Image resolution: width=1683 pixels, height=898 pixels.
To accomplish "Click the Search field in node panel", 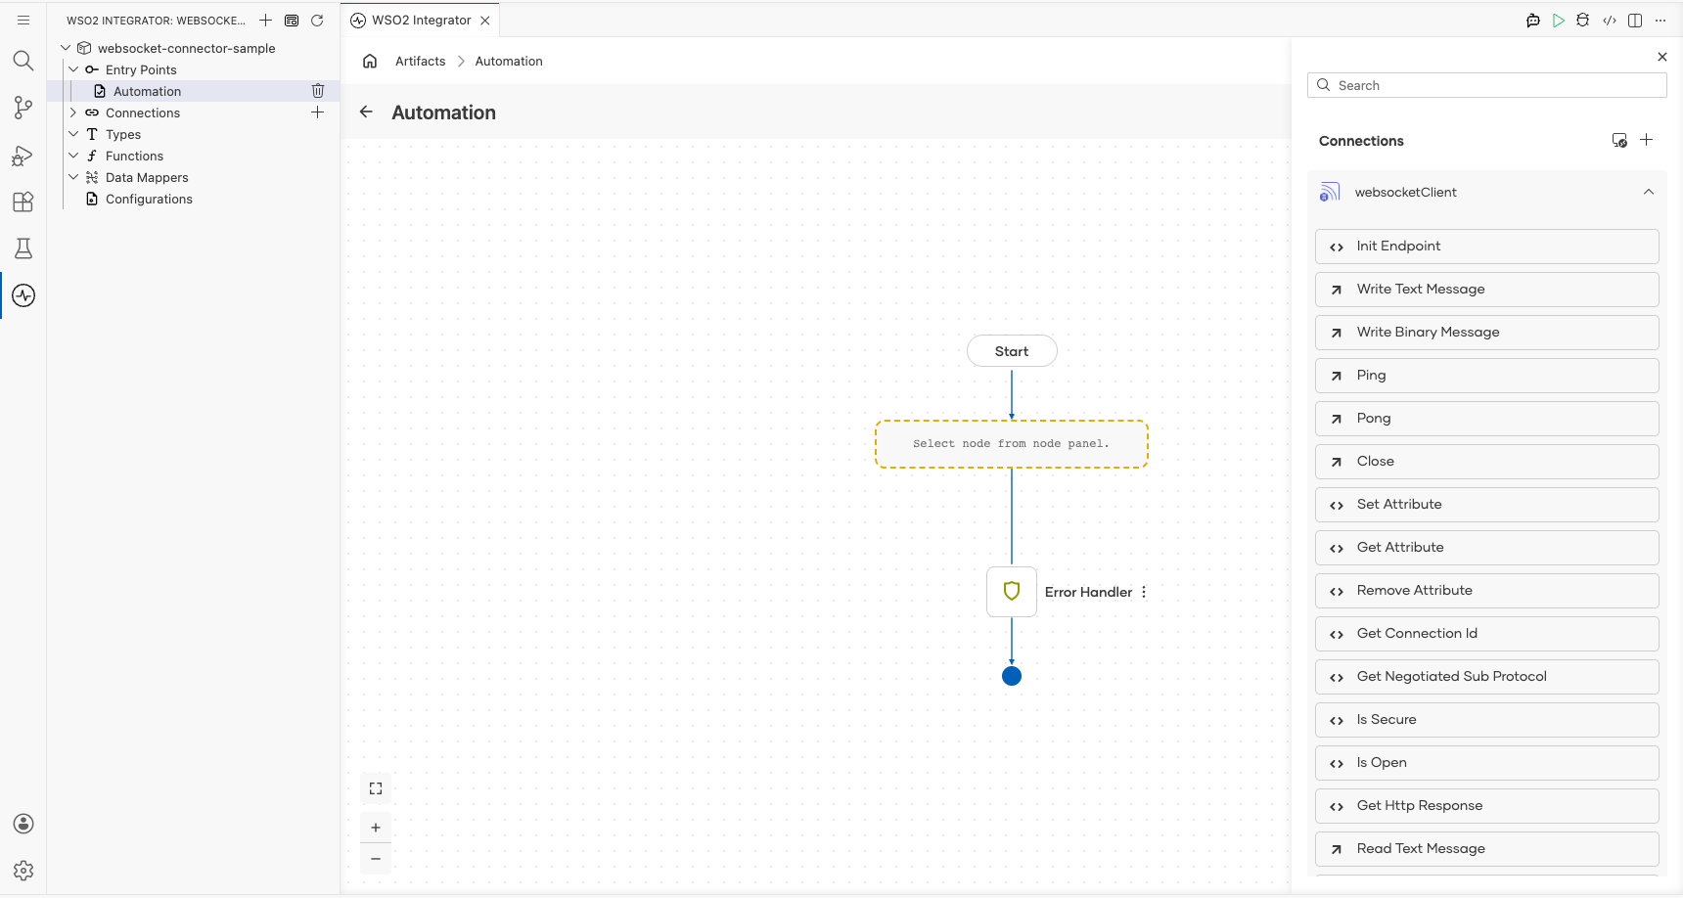I will [x=1487, y=85].
